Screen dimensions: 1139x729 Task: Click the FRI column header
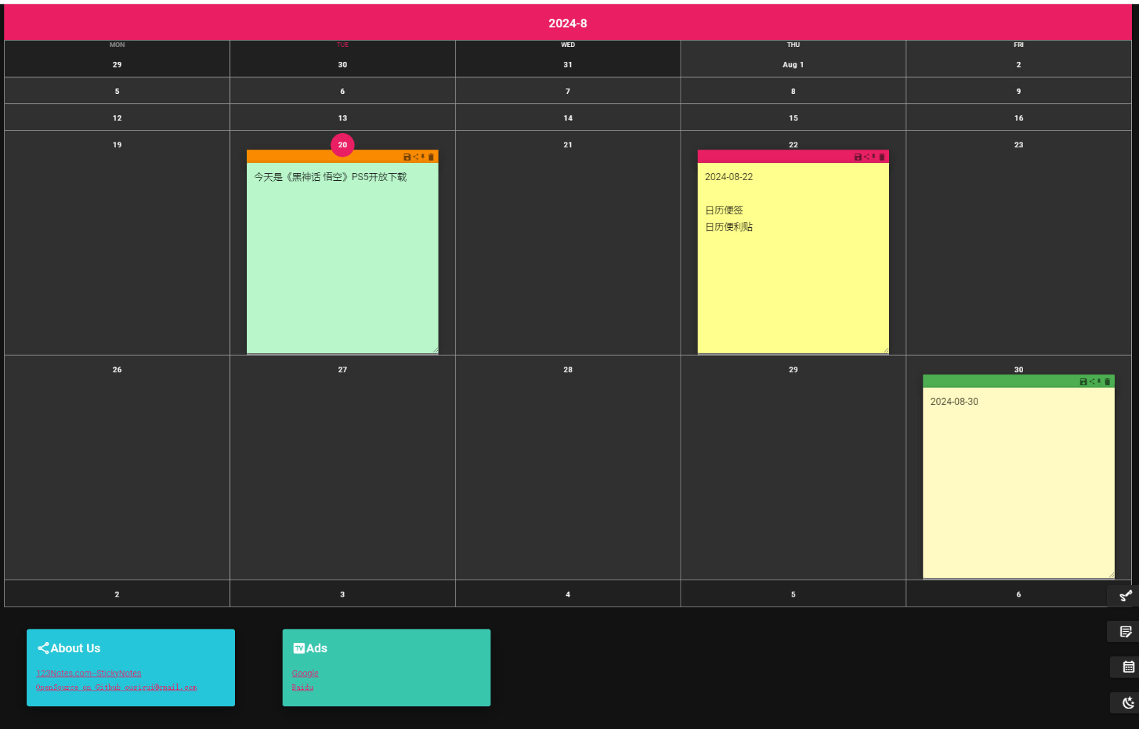click(1019, 45)
